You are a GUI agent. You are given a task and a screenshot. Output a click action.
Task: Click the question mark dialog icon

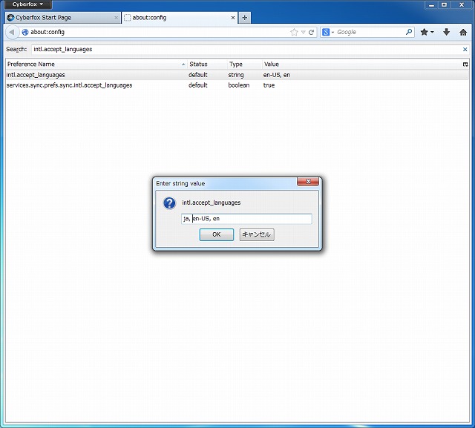169,203
